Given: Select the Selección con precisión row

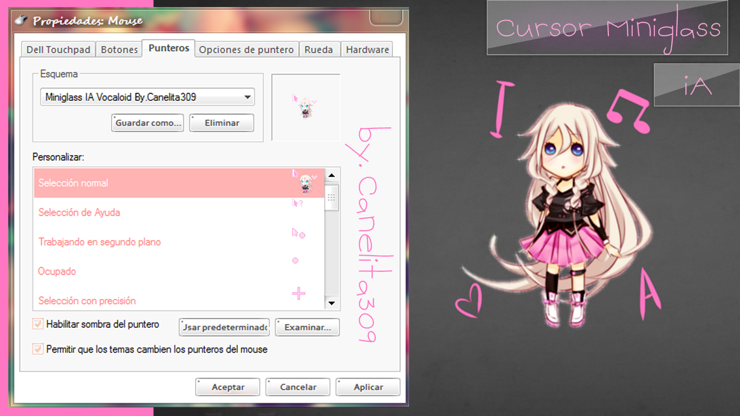Looking at the screenshot, I should click(179, 298).
